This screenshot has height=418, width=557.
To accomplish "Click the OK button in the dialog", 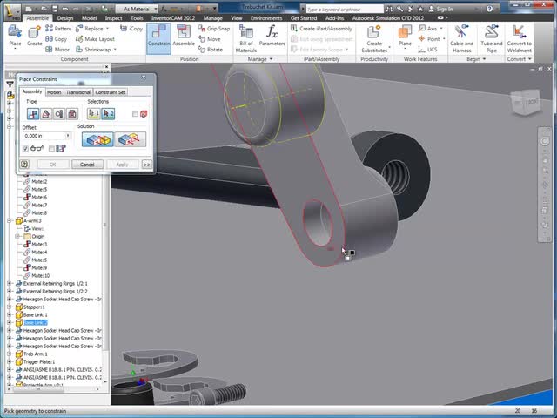I will pos(53,165).
